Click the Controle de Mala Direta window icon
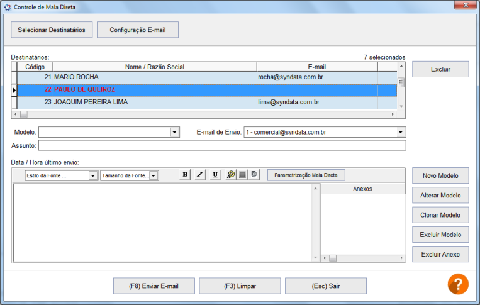The width and height of the screenshot is (480, 305). (8, 7)
